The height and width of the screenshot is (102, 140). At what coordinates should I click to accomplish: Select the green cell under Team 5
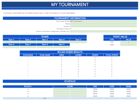[x=78, y=42]
